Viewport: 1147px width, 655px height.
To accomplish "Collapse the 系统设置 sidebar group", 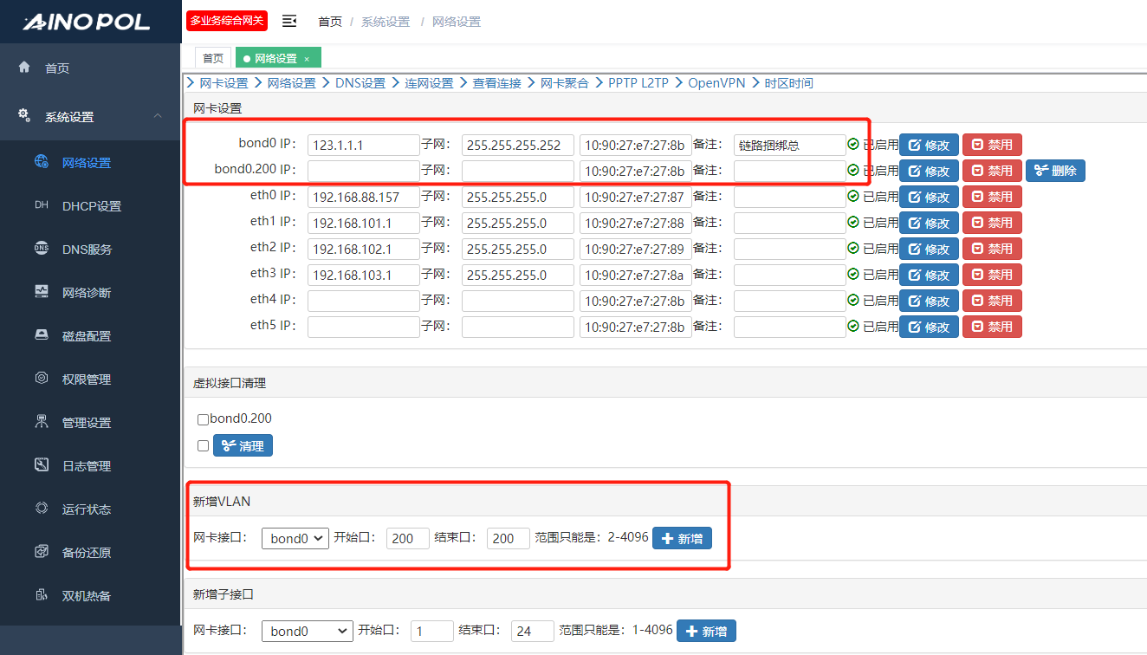I will click(x=157, y=116).
